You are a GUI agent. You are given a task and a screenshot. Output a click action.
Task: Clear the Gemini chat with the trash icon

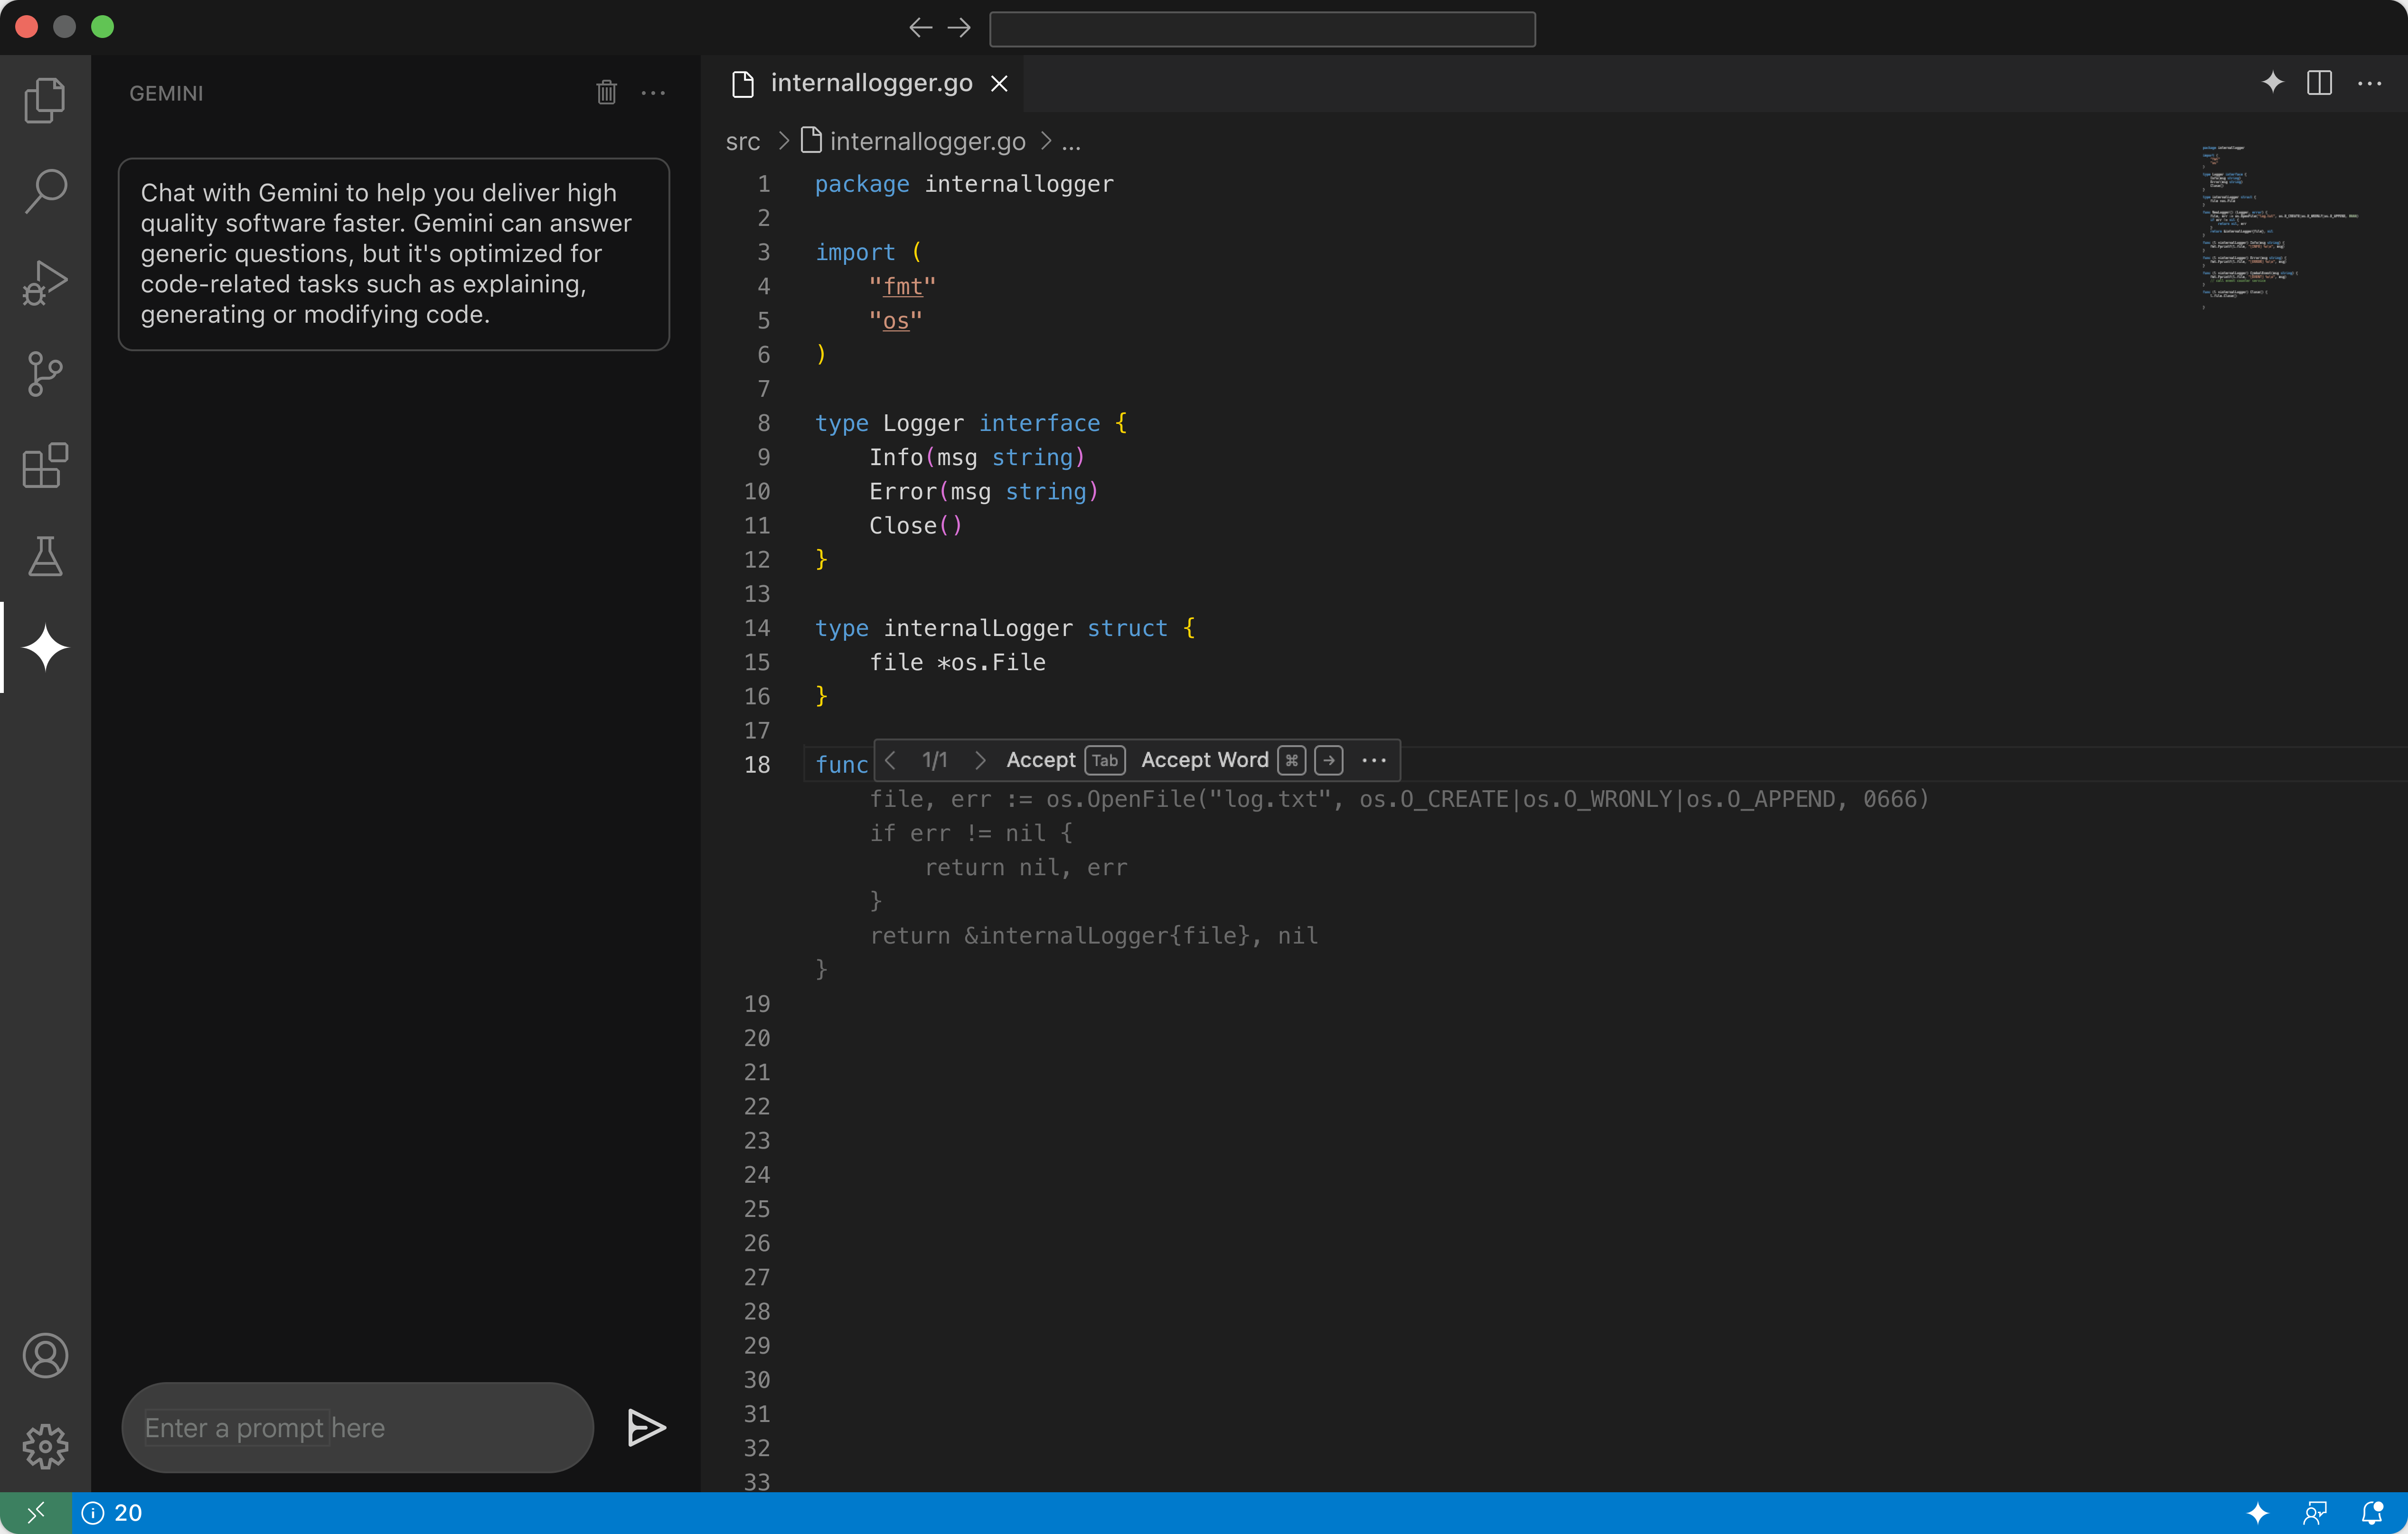[606, 92]
